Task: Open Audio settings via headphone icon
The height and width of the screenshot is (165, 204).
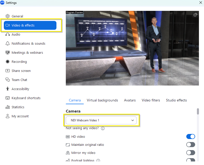Action: (8, 34)
